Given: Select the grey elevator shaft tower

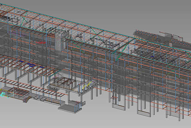Looking at the screenshot, I should (x=60, y=41).
